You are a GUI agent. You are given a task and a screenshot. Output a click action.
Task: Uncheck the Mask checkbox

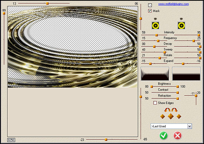[x=150, y=11]
